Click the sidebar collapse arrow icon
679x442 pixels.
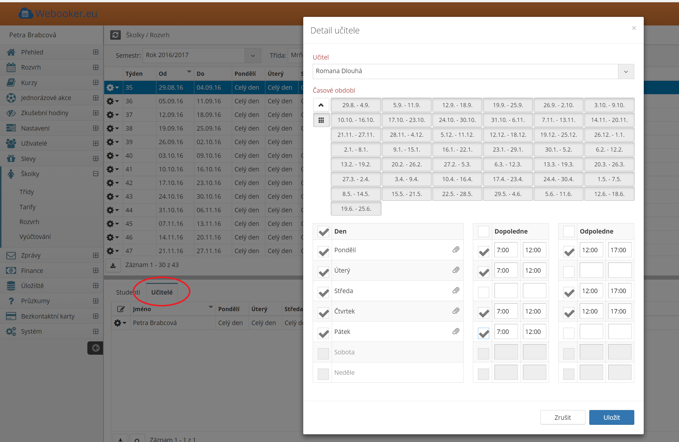95,348
